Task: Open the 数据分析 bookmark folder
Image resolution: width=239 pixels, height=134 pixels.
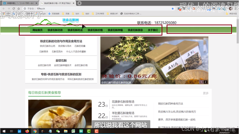Action: [112, 14]
